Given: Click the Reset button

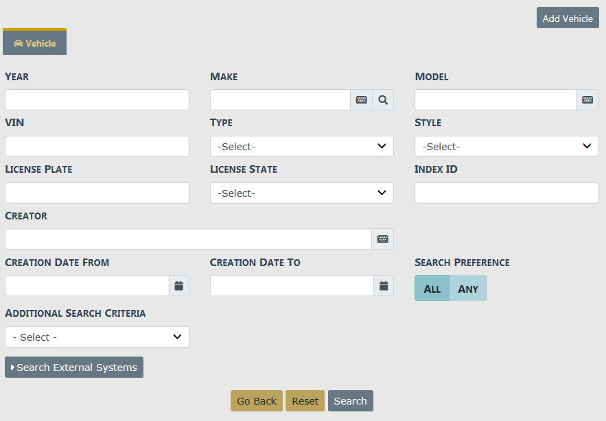Looking at the screenshot, I should coord(305,401).
